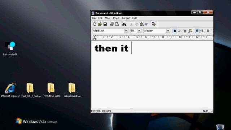Print the WordPad document
The image size is (231, 130).
coord(112,24)
